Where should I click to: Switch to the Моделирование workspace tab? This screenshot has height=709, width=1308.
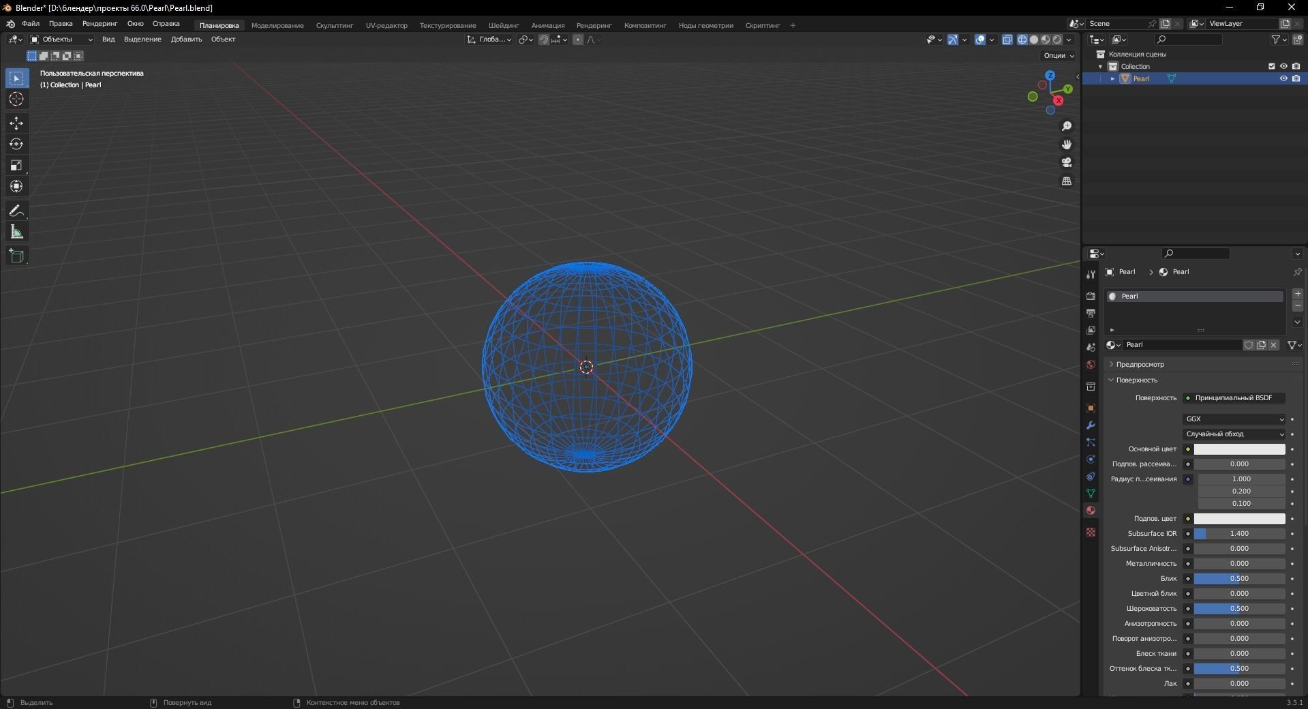point(277,26)
